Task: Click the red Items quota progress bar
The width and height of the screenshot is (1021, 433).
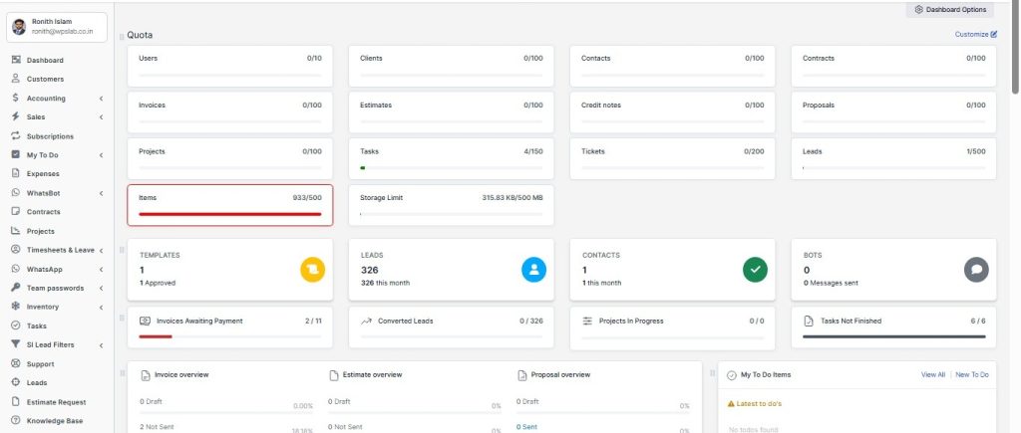Action: tap(229, 213)
